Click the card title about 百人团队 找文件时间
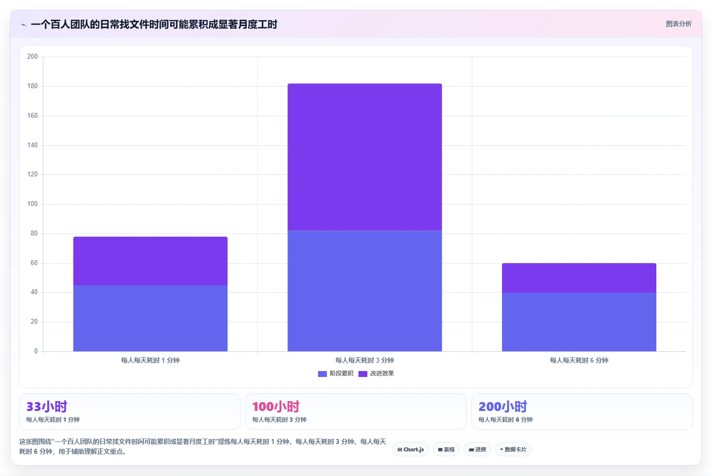 pos(154,25)
